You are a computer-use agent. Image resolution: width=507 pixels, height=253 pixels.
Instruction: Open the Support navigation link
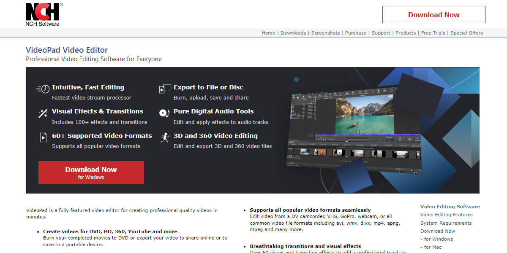381,33
